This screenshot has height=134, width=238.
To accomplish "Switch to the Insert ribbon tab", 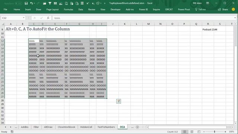I will tap(28, 9).
